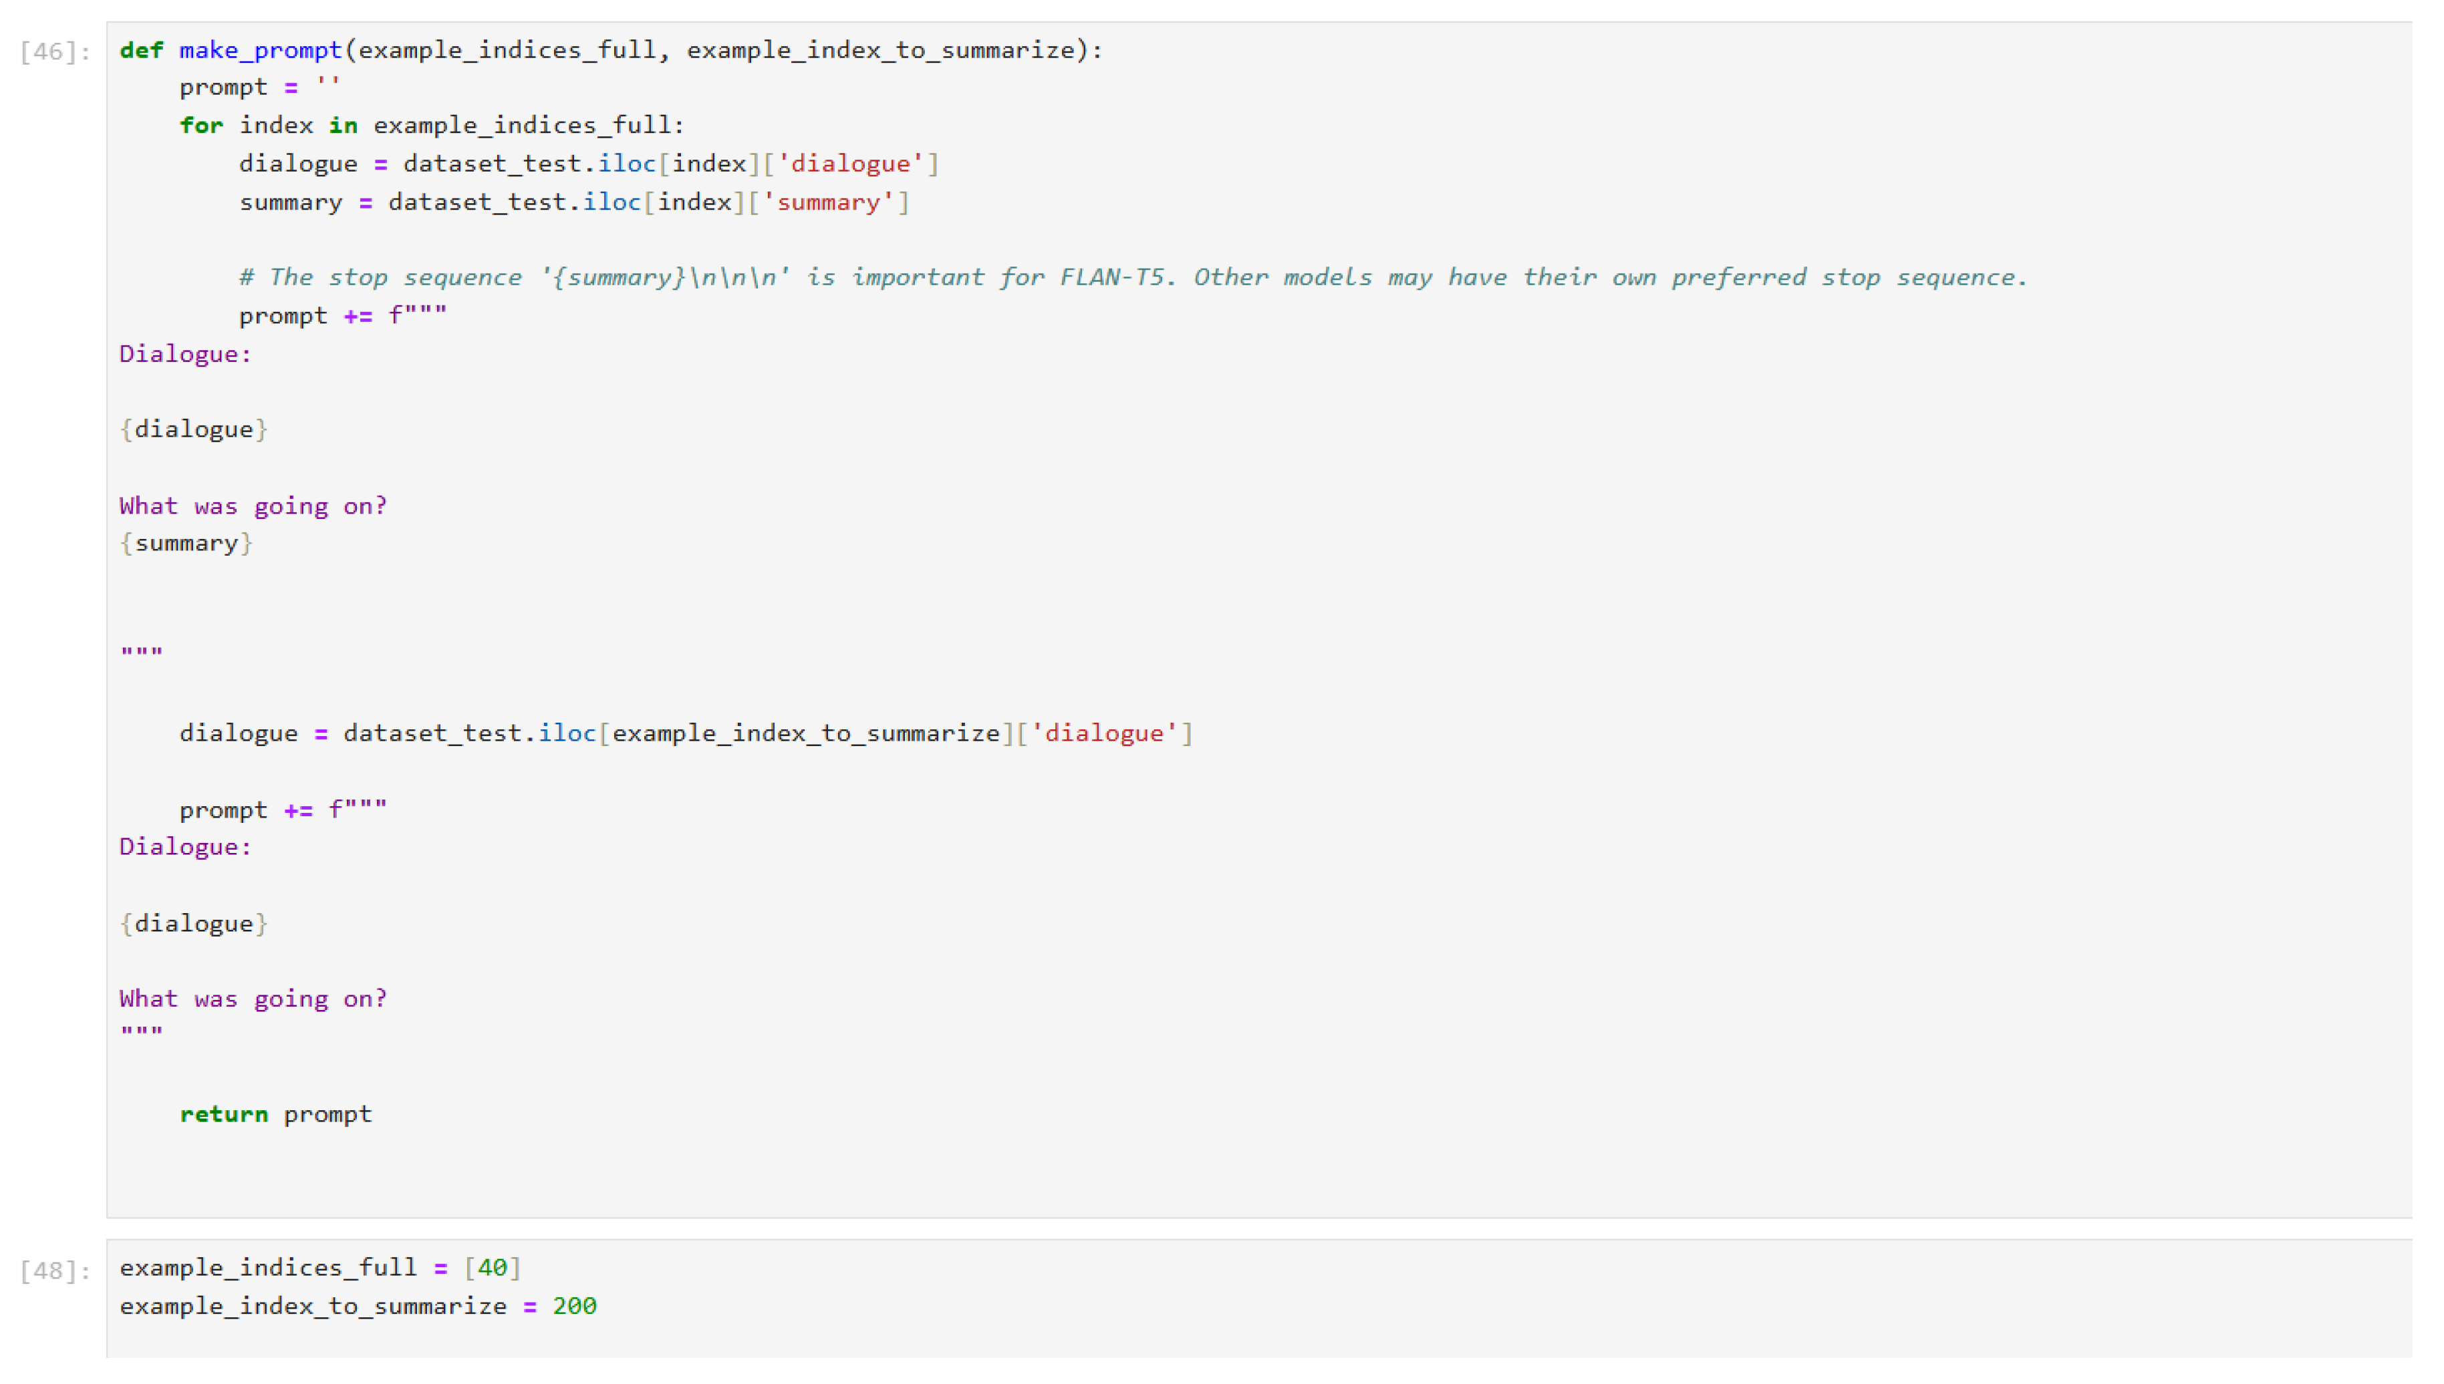
Task: Click the 'return prompt' line
Action: [276, 1114]
